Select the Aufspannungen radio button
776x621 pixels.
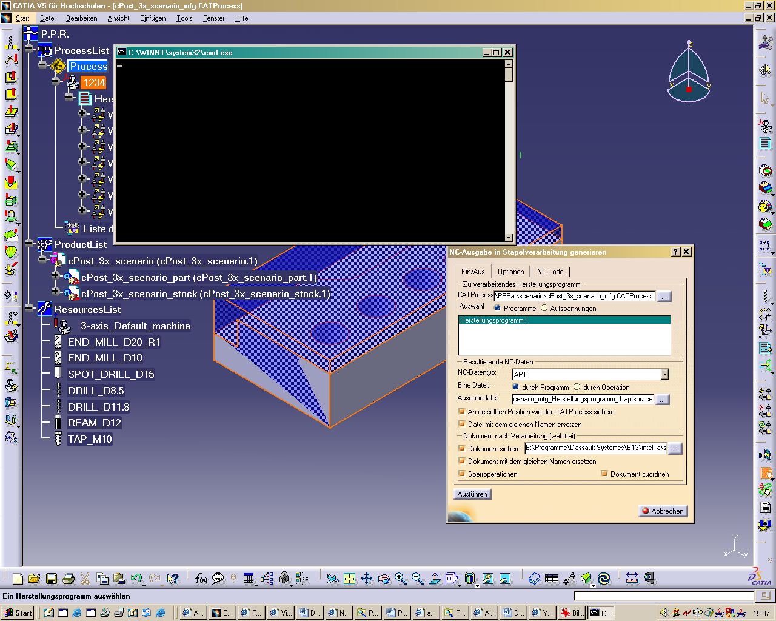pyautogui.click(x=544, y=308)
